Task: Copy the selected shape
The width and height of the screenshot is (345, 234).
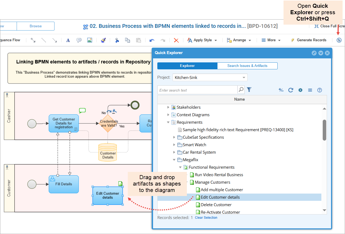Action: [x=128, y=40]
